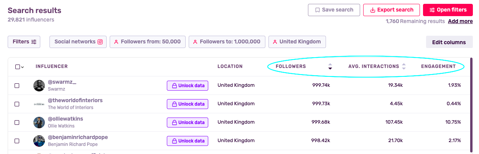
Task: Open The World of Interiors avatar
Action: (x=39, y=104)
